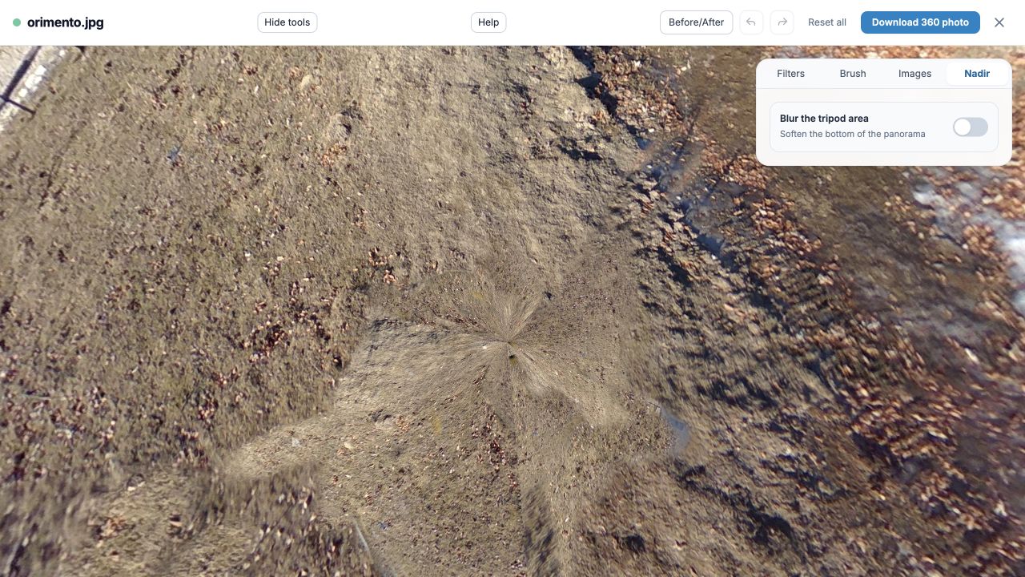Select the Nadir tab
The width and height of the screenshot is (1025, 577).
coord(977,73)
